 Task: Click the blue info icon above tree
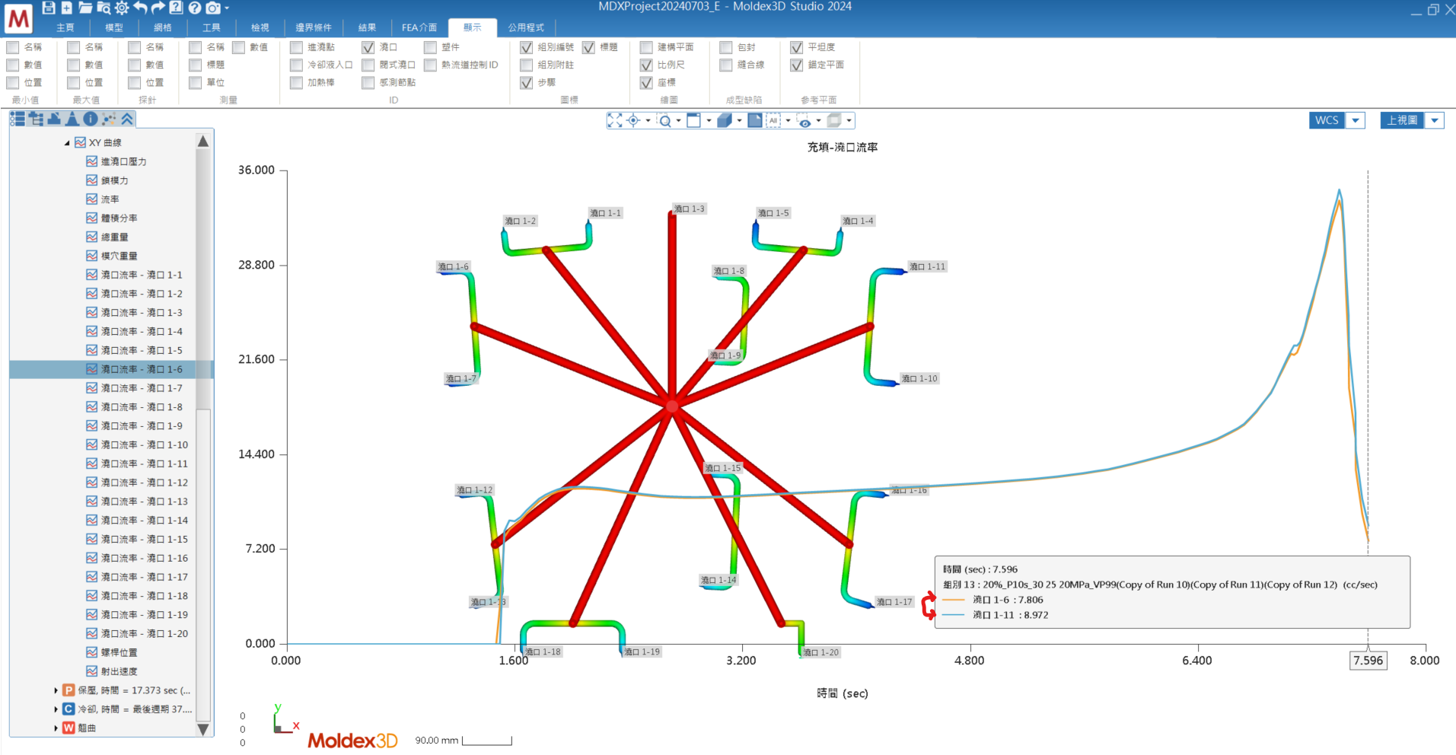[x=91, y=119]
